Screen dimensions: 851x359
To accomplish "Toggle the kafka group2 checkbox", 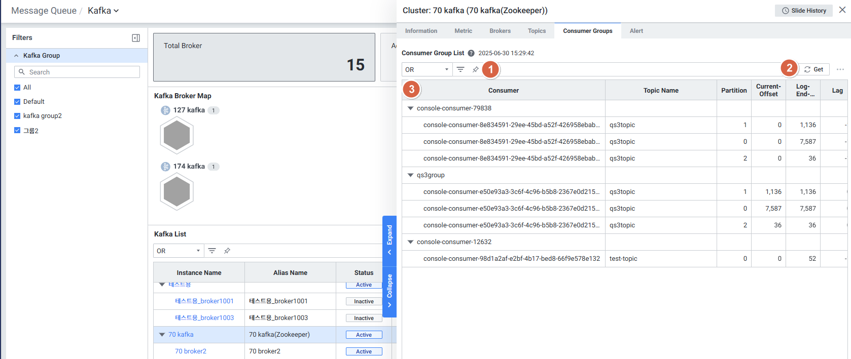I will (x=17, y=116).
